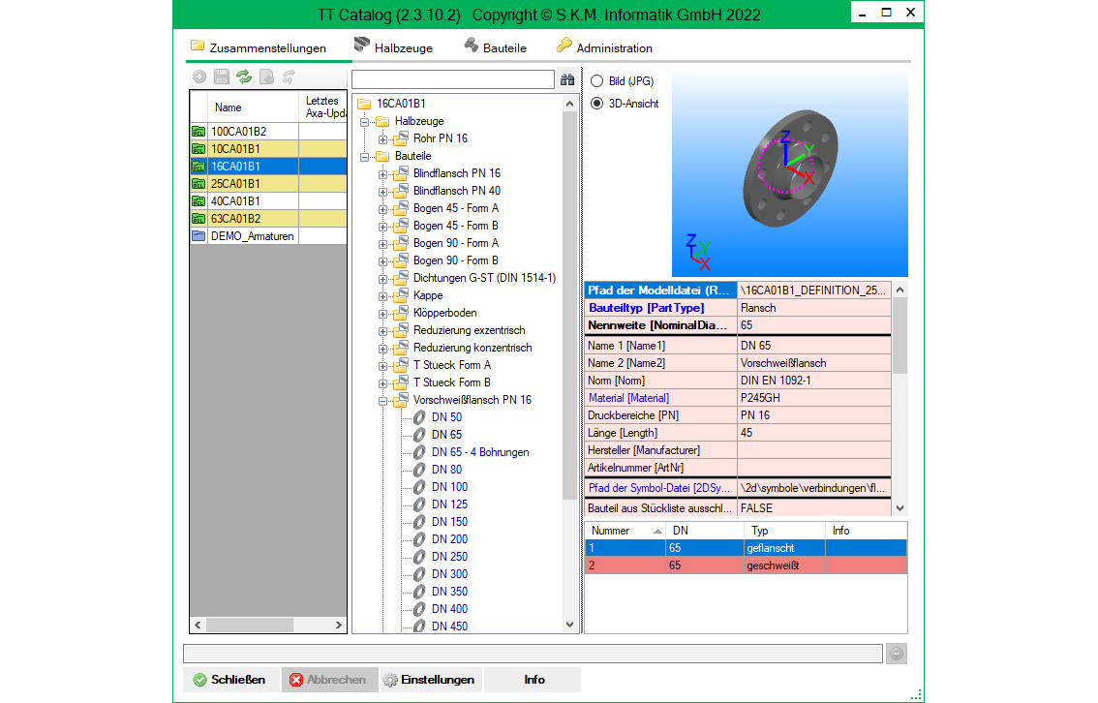Screen dimensions: 1098x703
Task: Collapse the Vorschweißflansch PN 16 node
Action: (383, 401)
